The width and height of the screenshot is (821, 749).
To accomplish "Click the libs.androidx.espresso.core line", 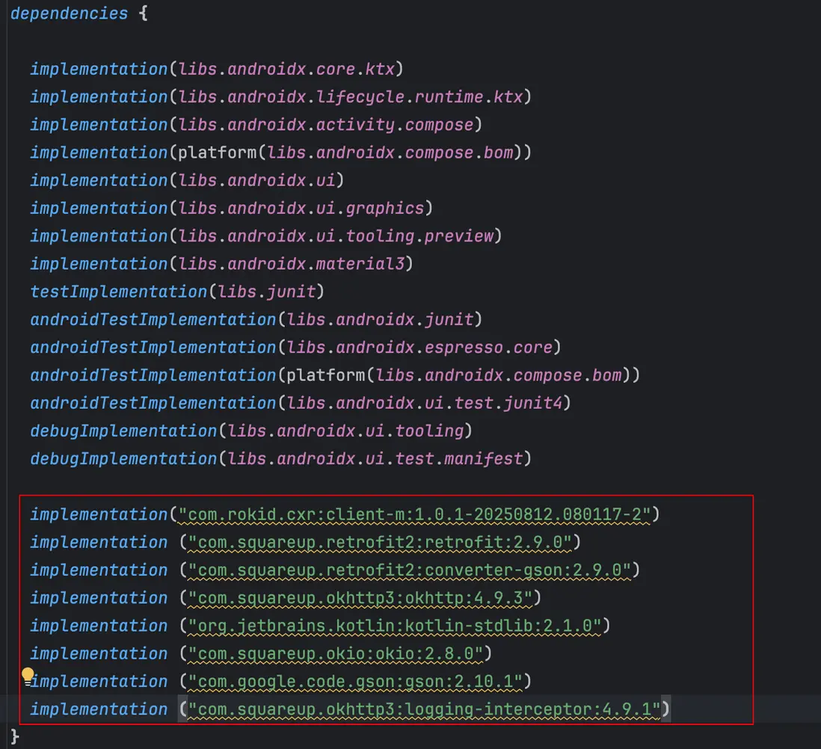I will coord(295,347).
